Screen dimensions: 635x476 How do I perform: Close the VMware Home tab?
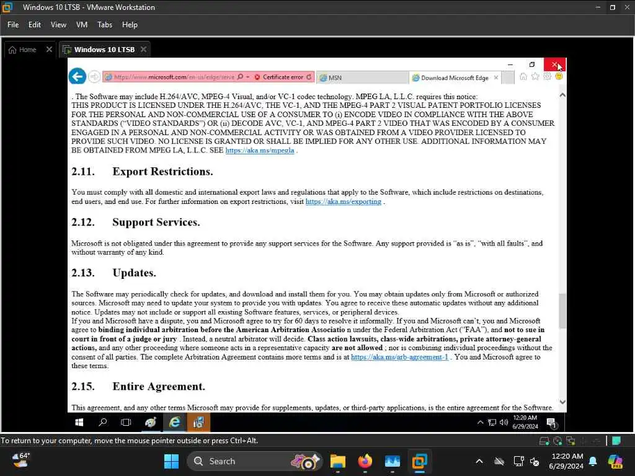click(x=49, y=50)
